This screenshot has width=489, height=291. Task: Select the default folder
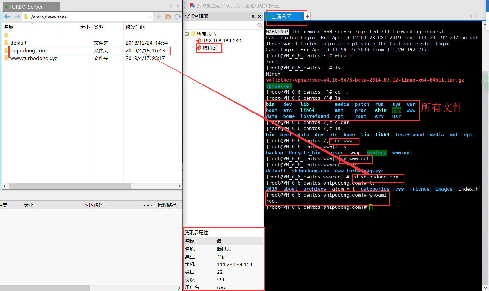pyautogui.click(x=18, y=43)
